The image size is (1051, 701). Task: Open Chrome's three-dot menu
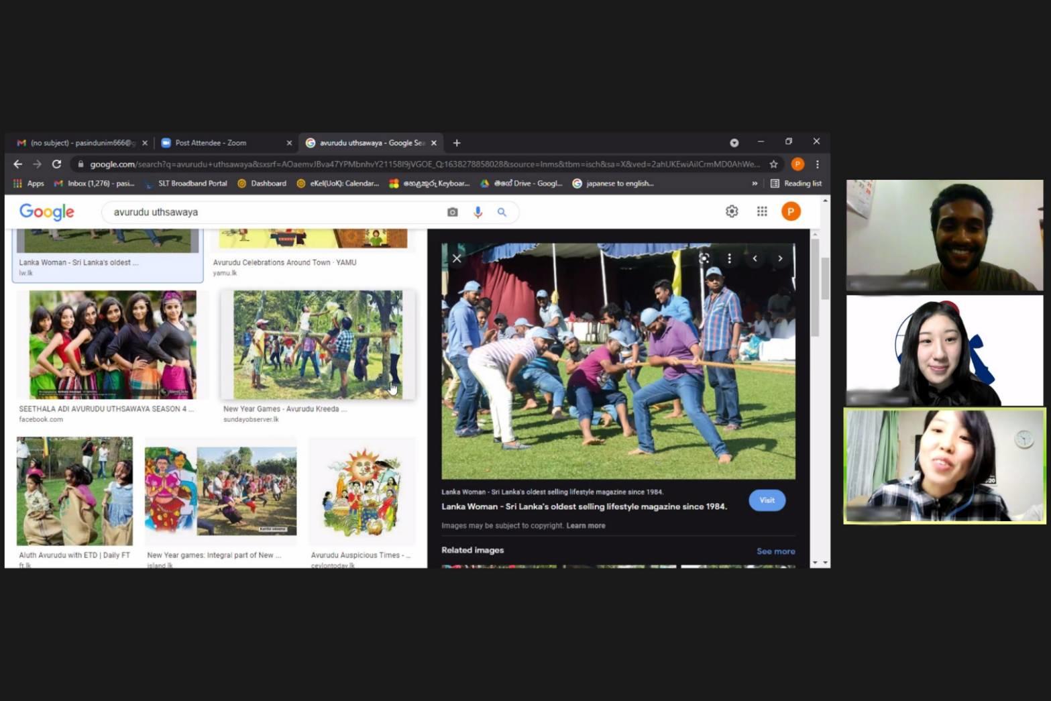point(817,164)
